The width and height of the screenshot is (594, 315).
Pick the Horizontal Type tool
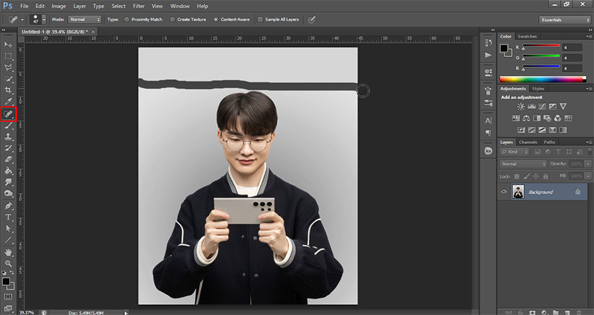coord(9,217)
